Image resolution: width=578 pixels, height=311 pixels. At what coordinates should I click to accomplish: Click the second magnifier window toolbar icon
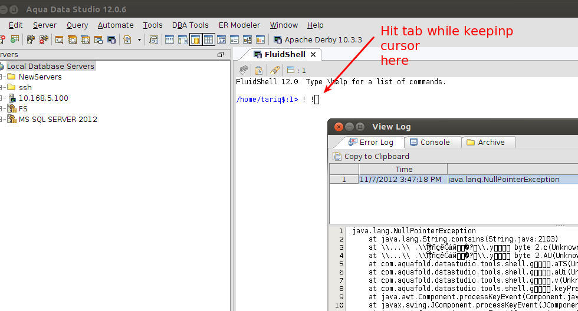pyautogui.click(x=72, y=39)
